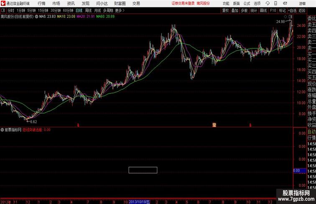Viewport: 316px width, 204px height.
Task: Click the orange event marker below chart
Action: pyautogui.click(x=214, y=125)
